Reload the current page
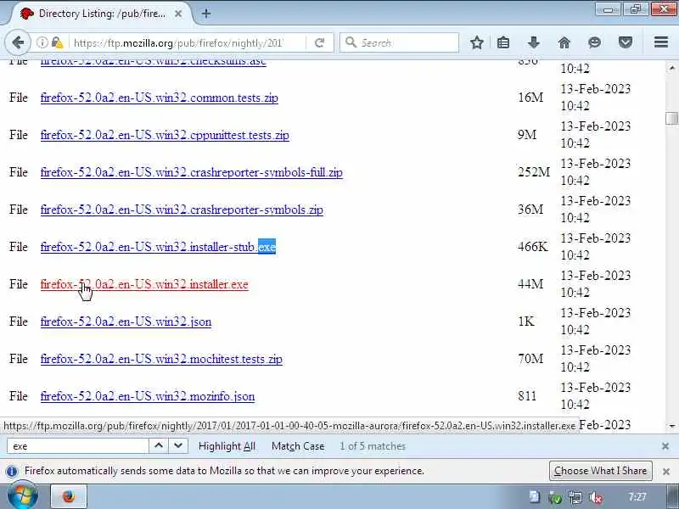This screenshot has height=509, width=679. pos(320,42)
